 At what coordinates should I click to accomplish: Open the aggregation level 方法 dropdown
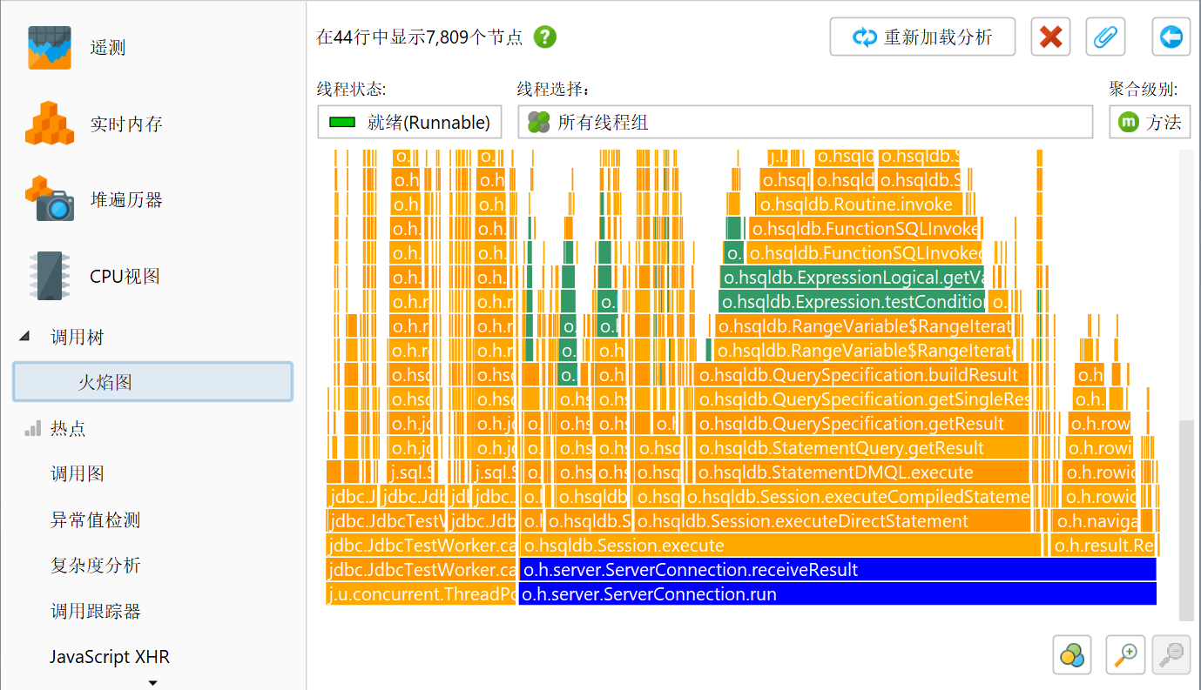tap(1150, 122)
